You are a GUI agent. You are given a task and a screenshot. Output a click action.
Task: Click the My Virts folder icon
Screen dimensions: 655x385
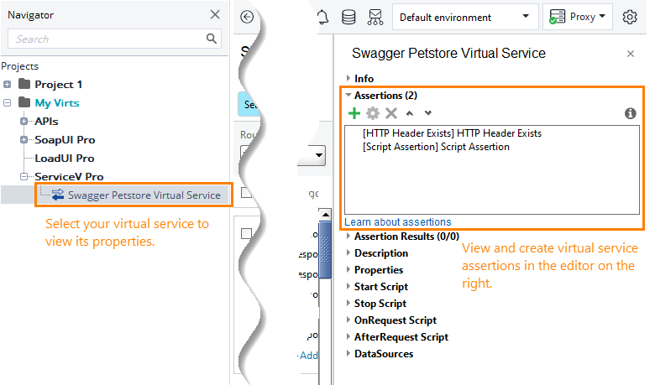[24, 102]
